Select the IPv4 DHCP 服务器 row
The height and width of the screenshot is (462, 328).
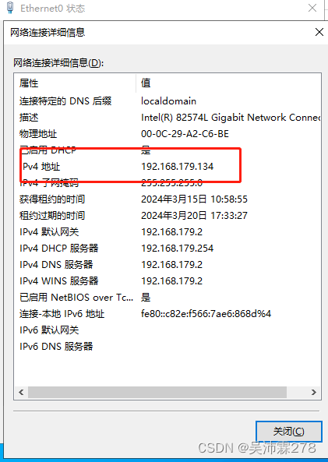pos(168,248)
